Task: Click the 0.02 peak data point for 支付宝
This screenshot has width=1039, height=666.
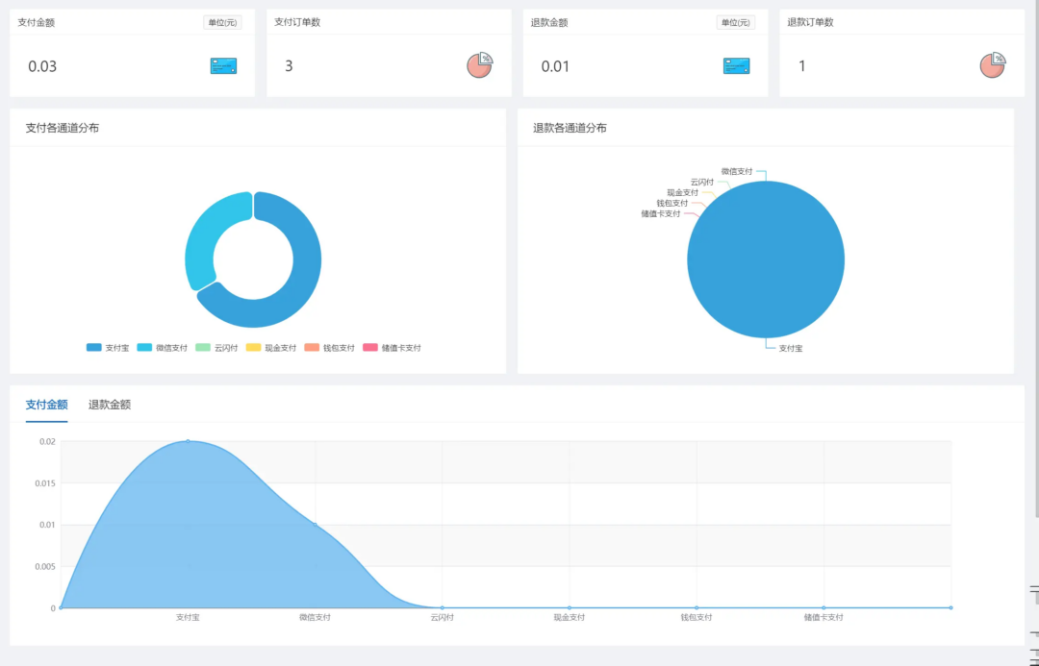Action: [188, 441]
